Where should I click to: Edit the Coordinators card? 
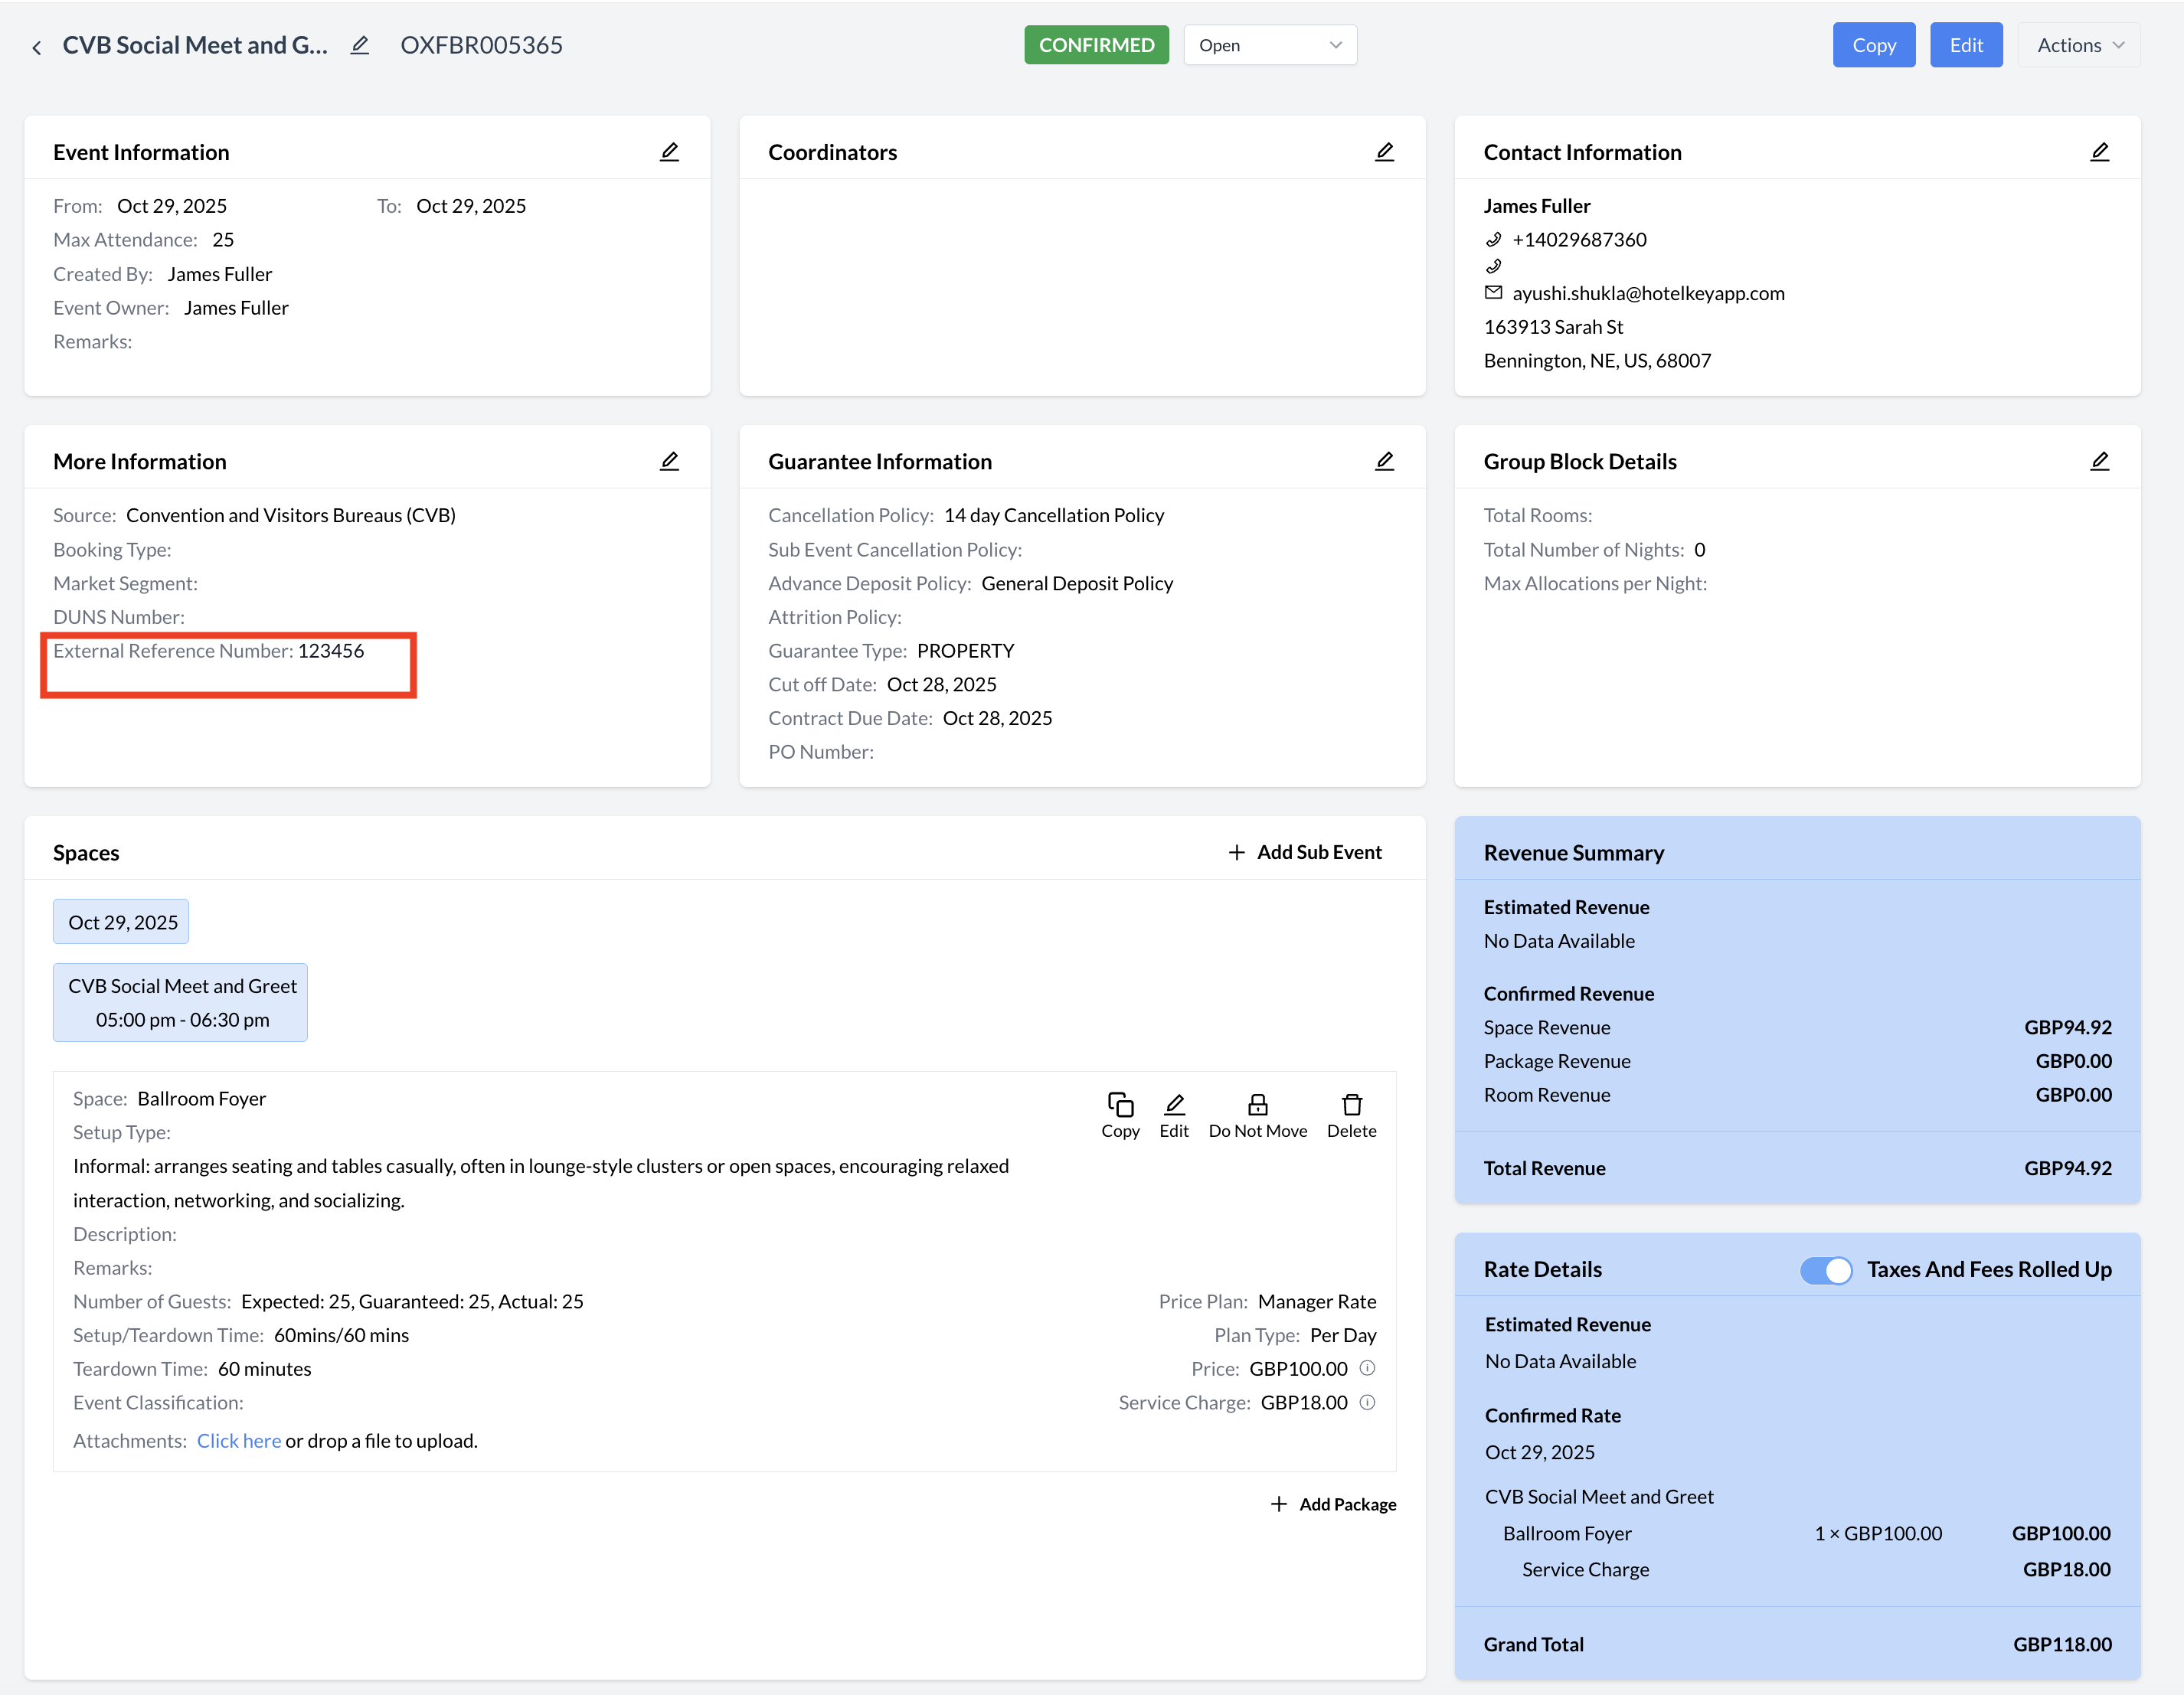[1384, 152]
